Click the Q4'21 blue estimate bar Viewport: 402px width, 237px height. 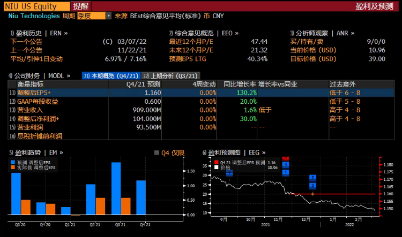pos(141,197)
